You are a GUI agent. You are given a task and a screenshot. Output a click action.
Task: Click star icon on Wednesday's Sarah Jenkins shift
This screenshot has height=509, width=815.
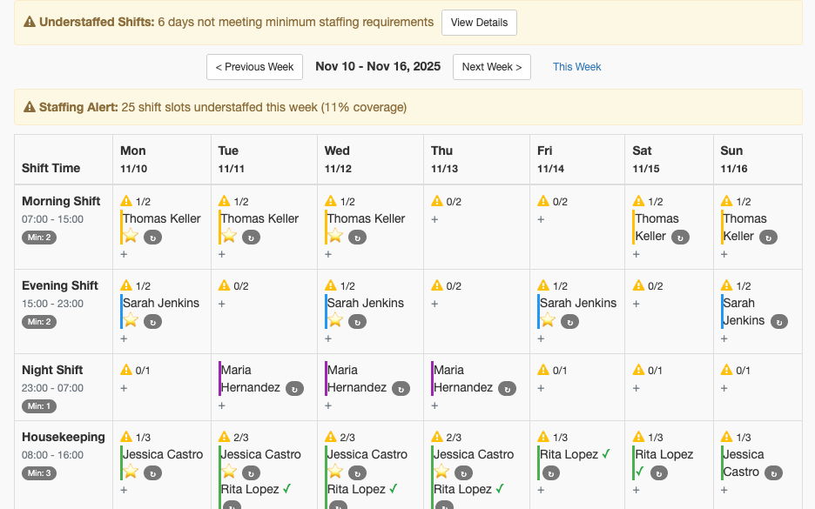click(x=335, y=320)
